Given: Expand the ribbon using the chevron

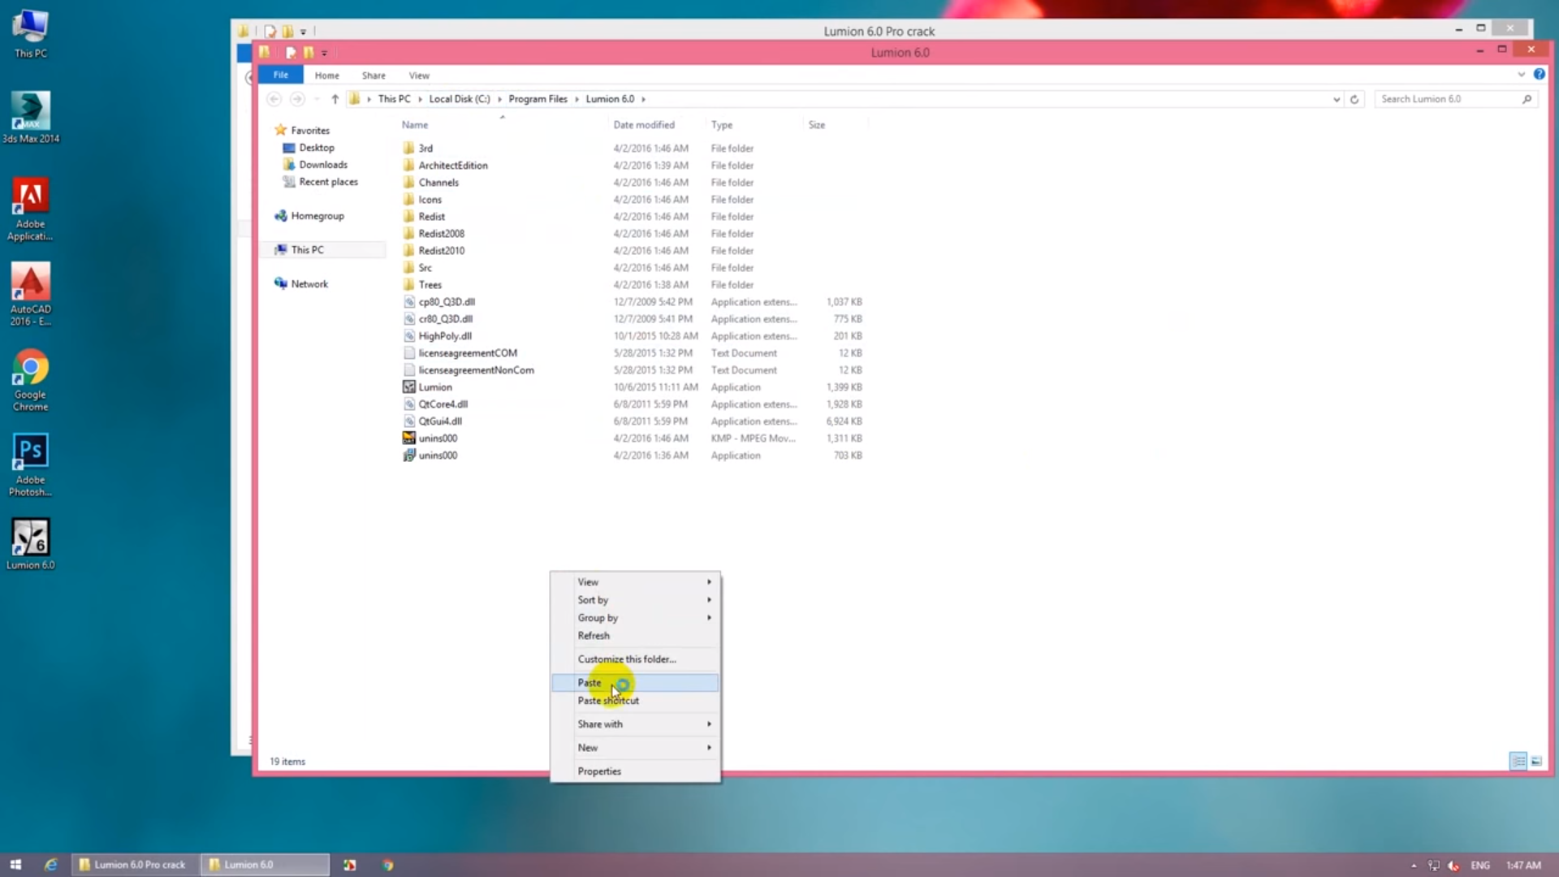Looking at the screenshot, I should tap(1521, 74).
